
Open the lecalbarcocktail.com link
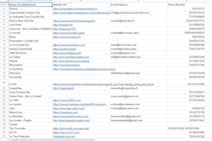click(71, 57)
